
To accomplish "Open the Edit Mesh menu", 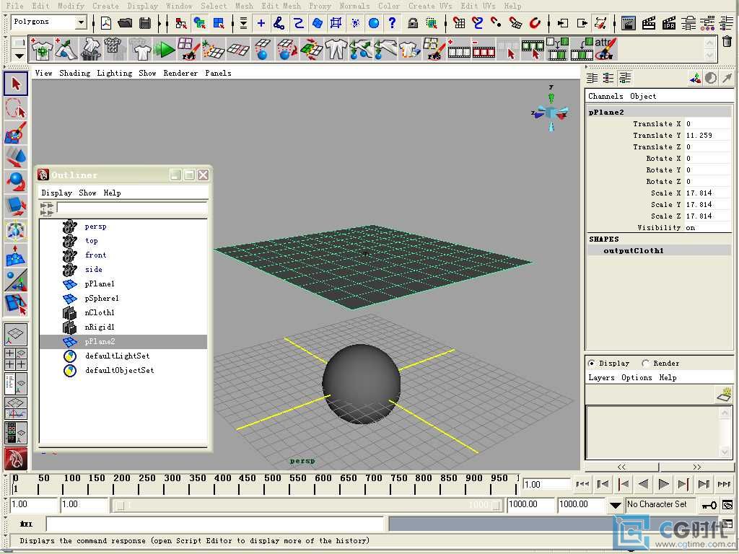I will (x=281, y=6).
